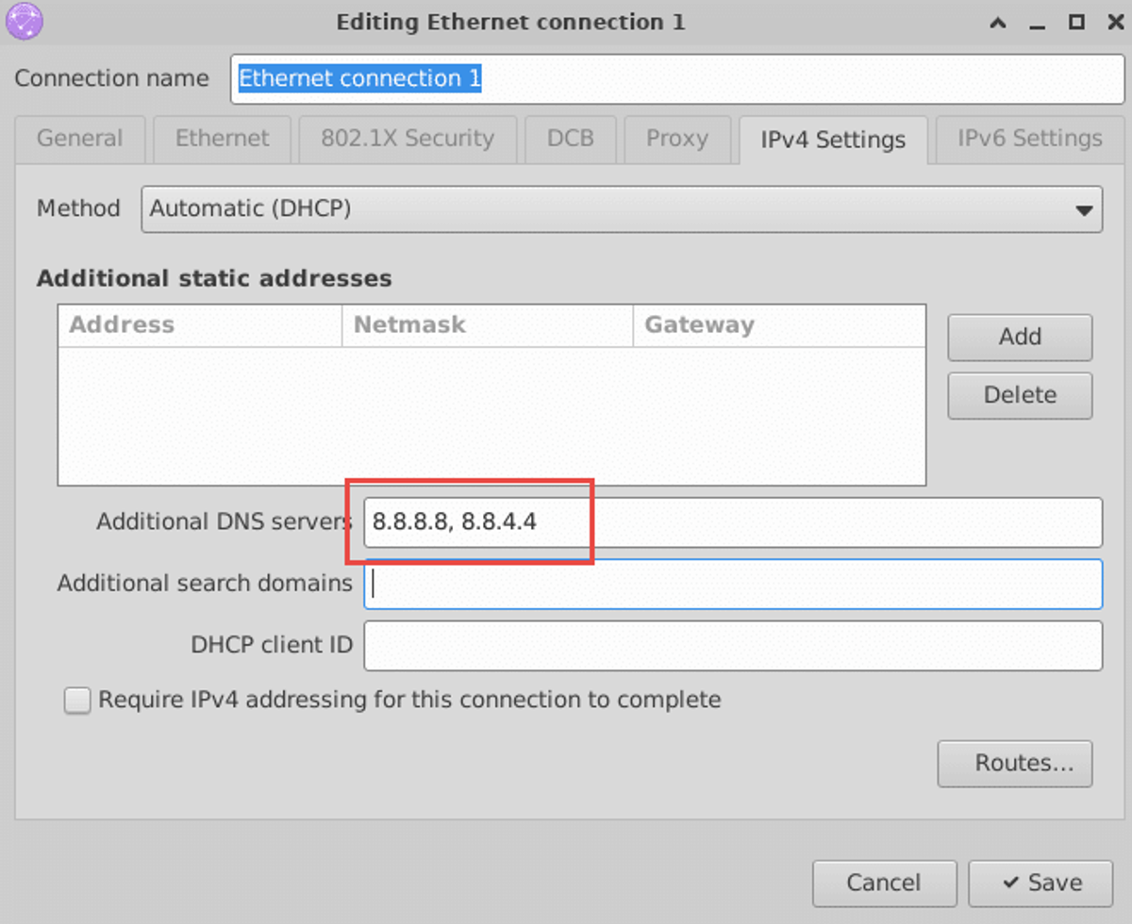Switch to the IPv6 Settings tab
This screenshot has height=924, width=1132.
pyautogui.click(x=1030, y=139)
